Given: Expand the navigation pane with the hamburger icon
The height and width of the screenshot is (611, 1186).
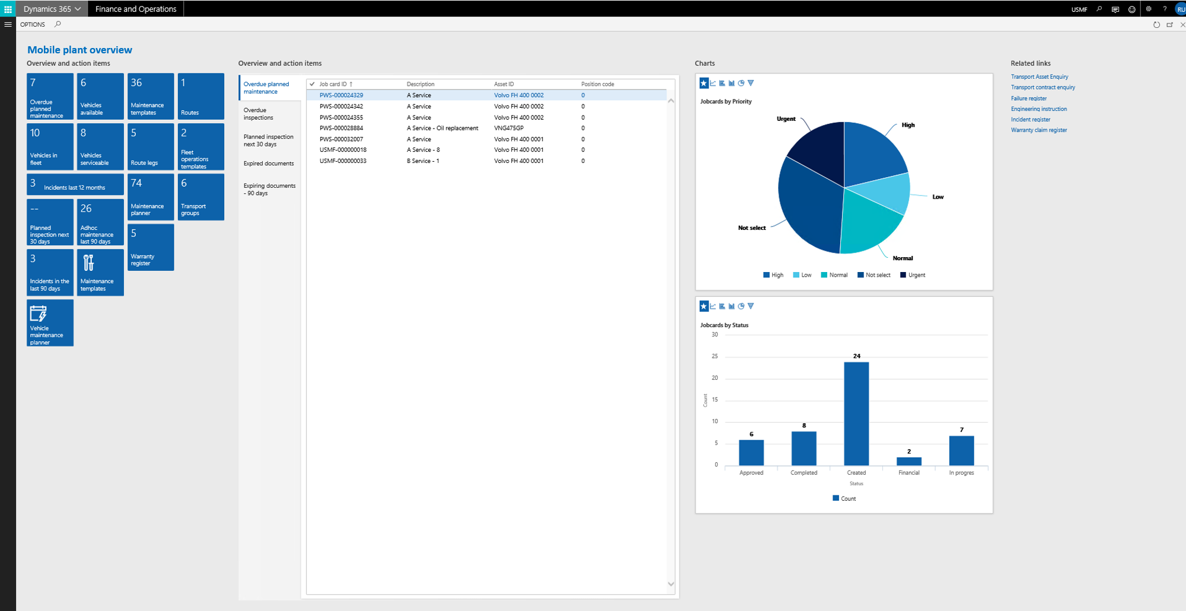Looking at the screenshot, I should 8,24.
